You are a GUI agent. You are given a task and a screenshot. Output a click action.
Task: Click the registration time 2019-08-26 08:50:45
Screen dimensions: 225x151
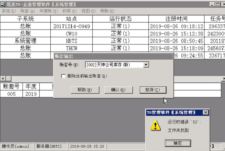coord(176,41)
